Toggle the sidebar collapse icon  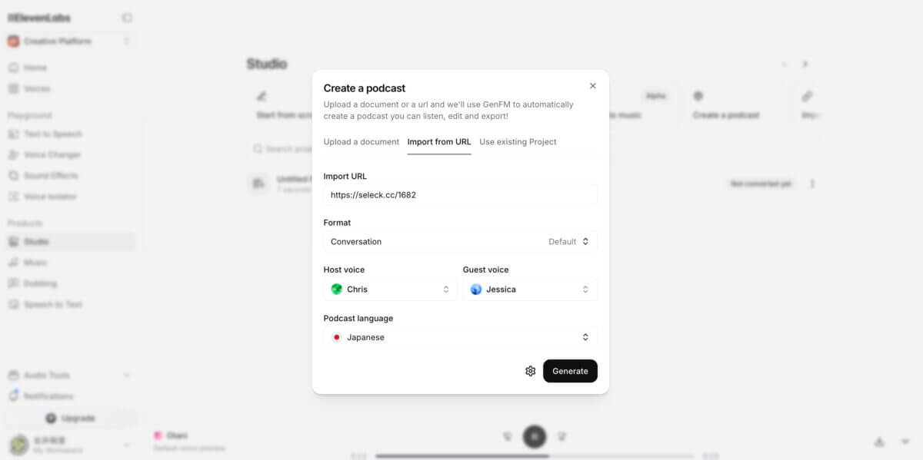pos(127,18)
